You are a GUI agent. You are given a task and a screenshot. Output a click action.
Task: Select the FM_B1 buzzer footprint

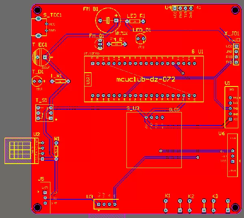pyautogui.click(x=109, y=20)
